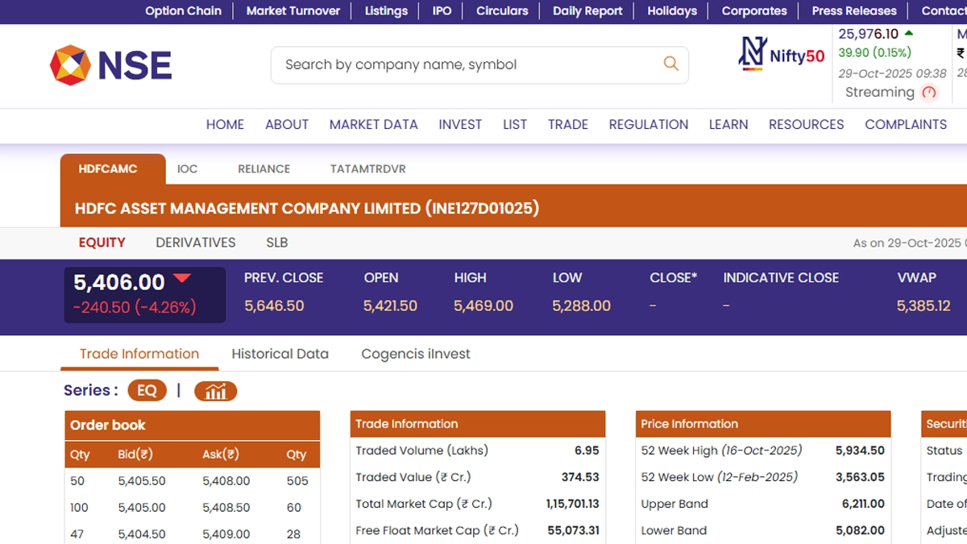The image size is (967, 544).
Task: Open the COMPLAINTS menu item
Action: (x=905, y=124)
